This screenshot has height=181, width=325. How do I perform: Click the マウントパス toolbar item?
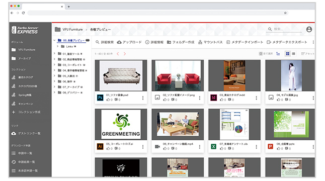click(210, 42)
